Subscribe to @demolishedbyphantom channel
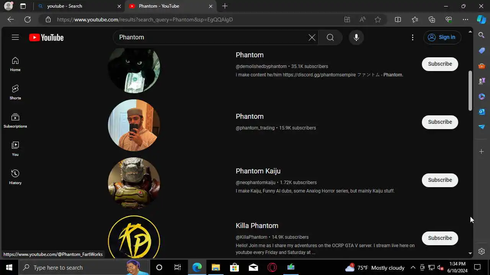This screenshot has height=275, width=490. coord(440,64)
